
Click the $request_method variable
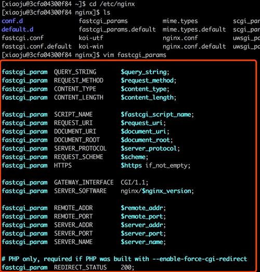pyautogui.click(x=147, y=80)
